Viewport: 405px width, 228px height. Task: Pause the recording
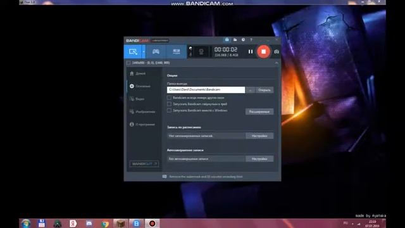pos(251,52)
